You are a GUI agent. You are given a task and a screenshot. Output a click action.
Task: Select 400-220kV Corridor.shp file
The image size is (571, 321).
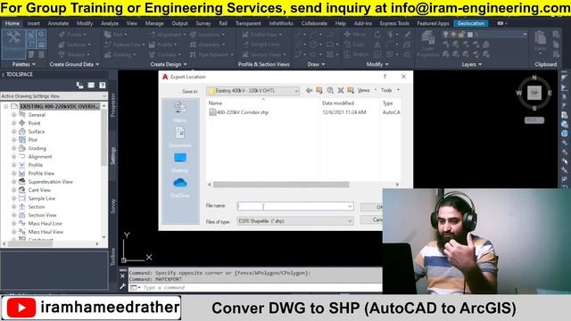click(239, 112)
